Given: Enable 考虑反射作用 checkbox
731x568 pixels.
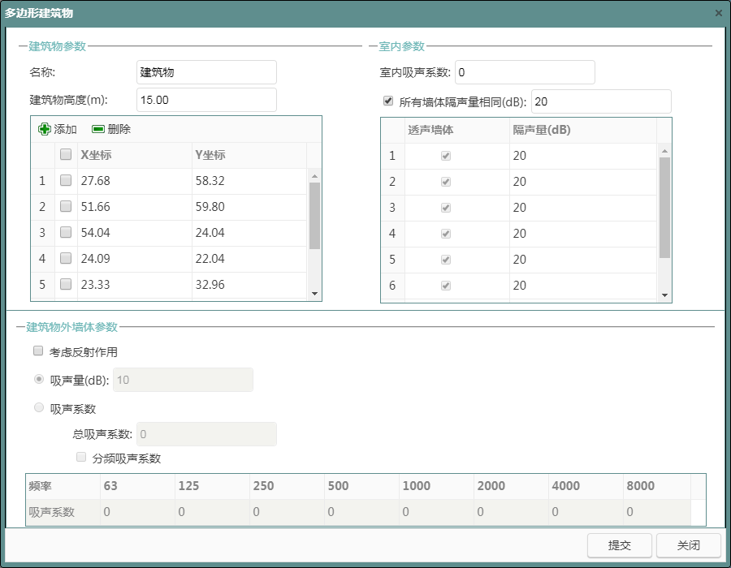Looking at the screenshot, I should [x=37, y=351].
